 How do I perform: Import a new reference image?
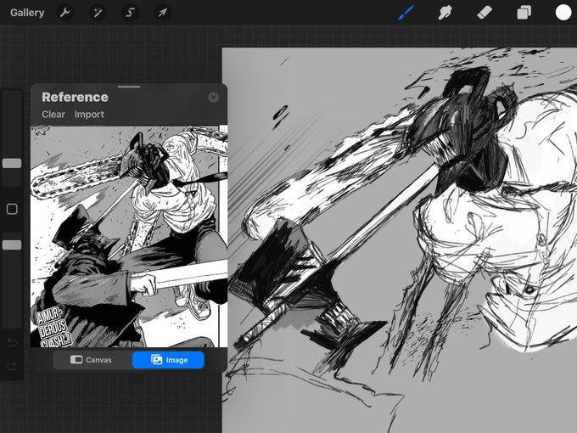89,115
